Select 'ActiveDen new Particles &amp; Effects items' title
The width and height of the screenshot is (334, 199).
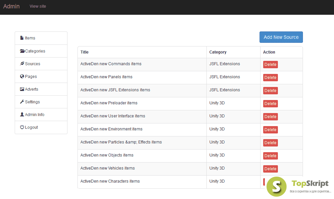121,142
